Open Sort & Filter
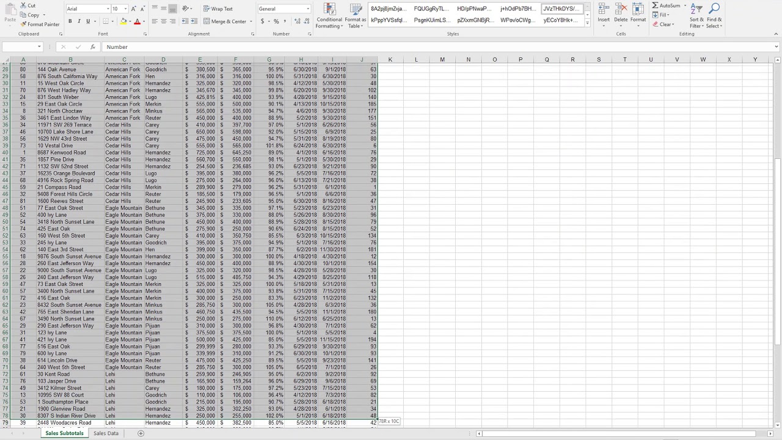Viewport: 782px width, 440px height. (697, 16)
